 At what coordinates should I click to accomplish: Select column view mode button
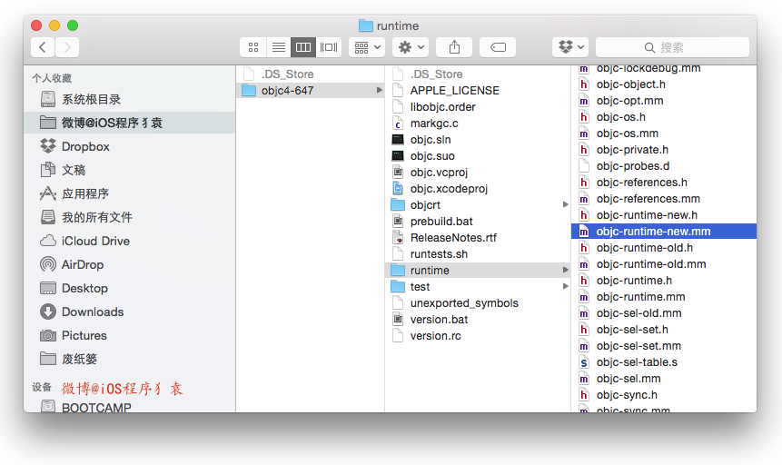point(303,47)
